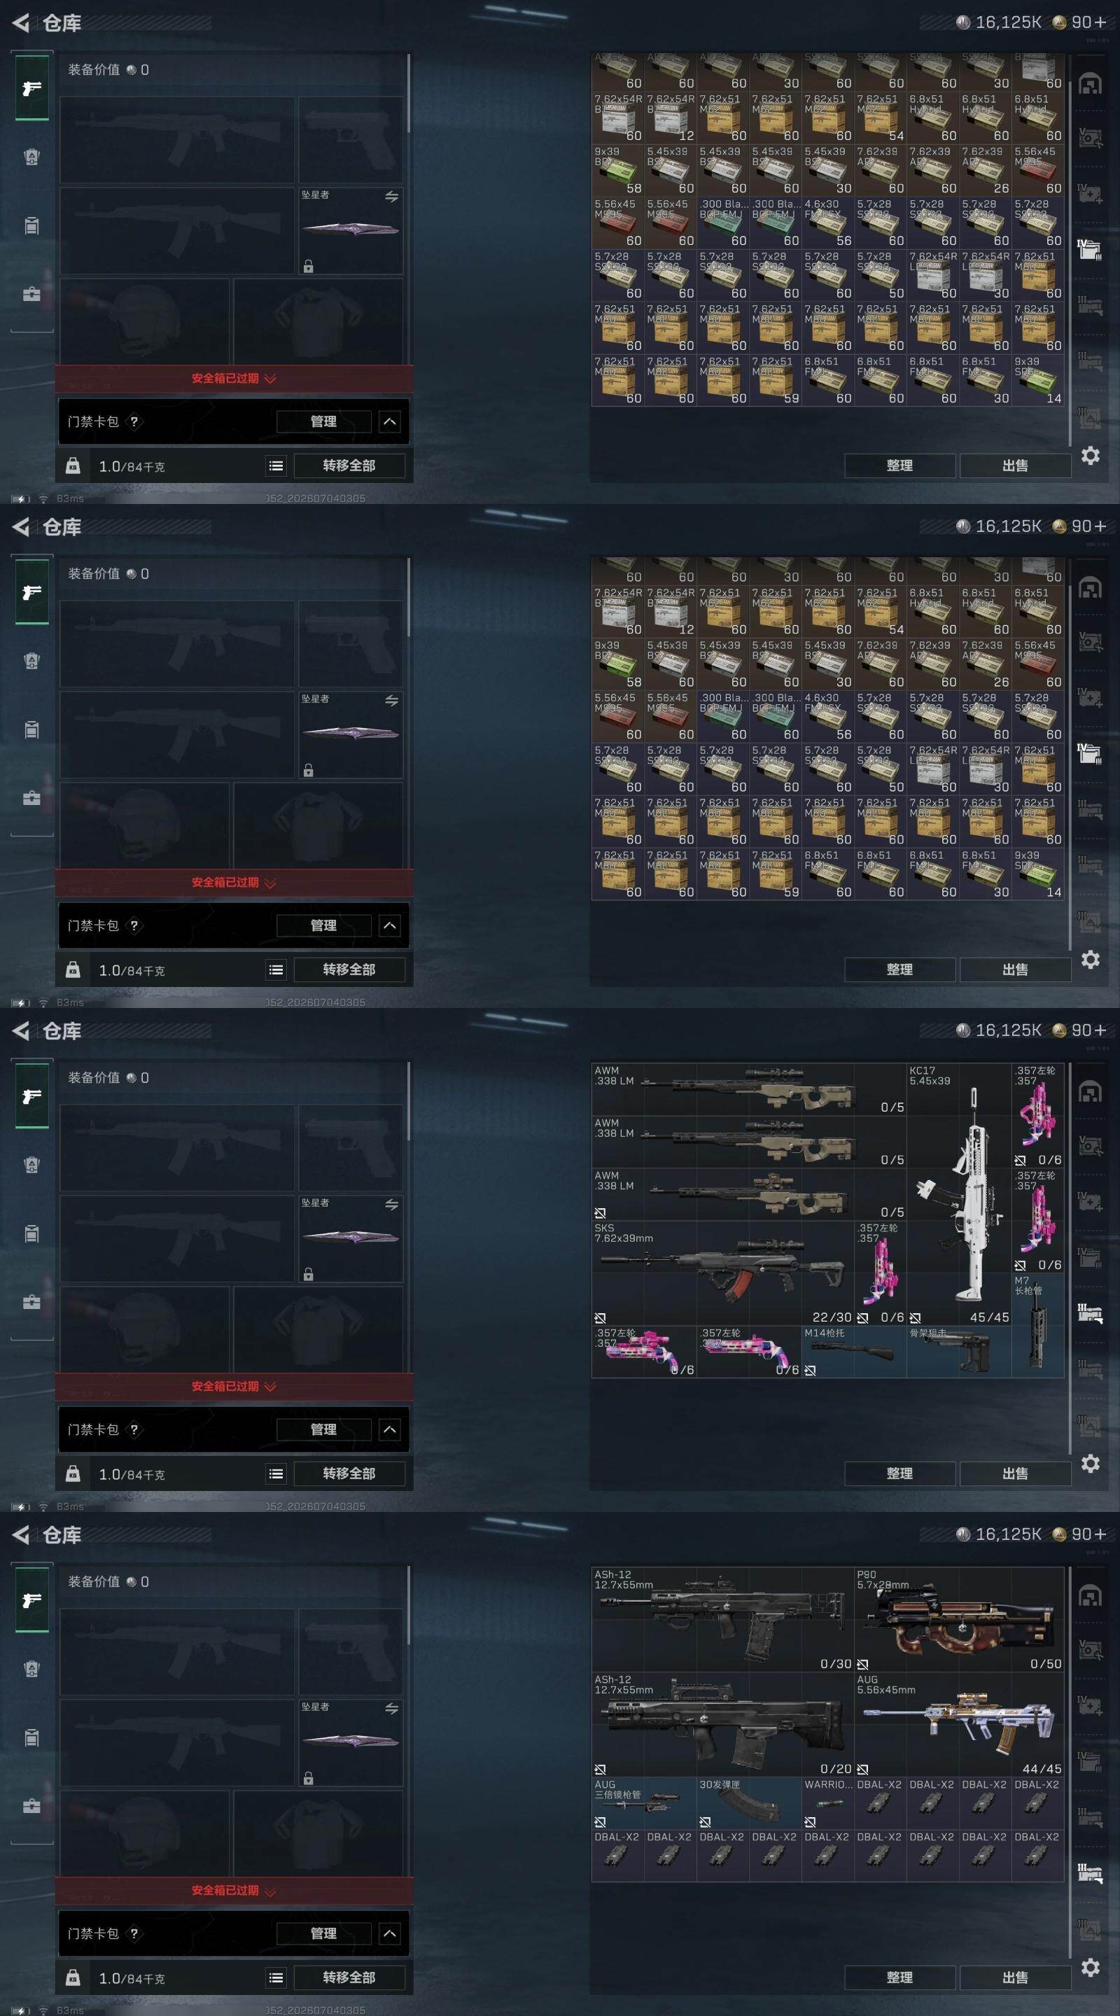
Task: Click 4.6x30 FMJ SX ammo in topmost screenshot
Action: click(828, 223)
